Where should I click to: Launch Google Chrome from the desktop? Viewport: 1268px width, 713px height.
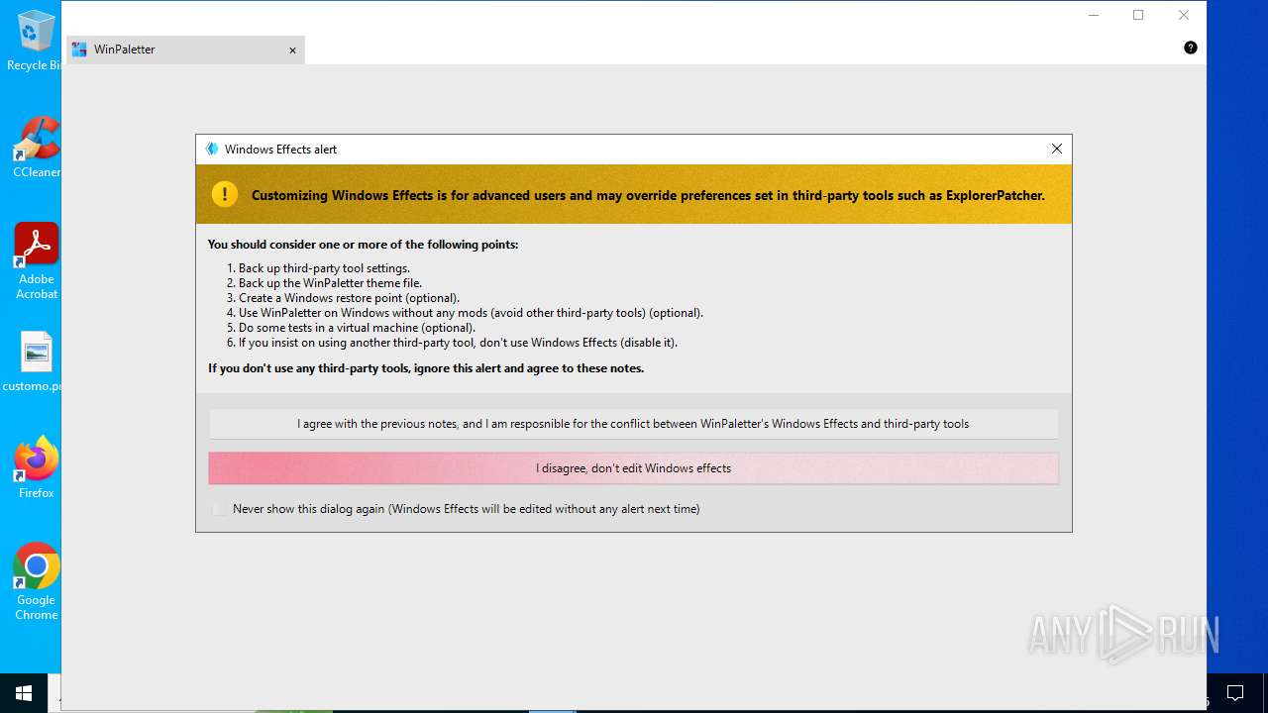tap(36, 581)
